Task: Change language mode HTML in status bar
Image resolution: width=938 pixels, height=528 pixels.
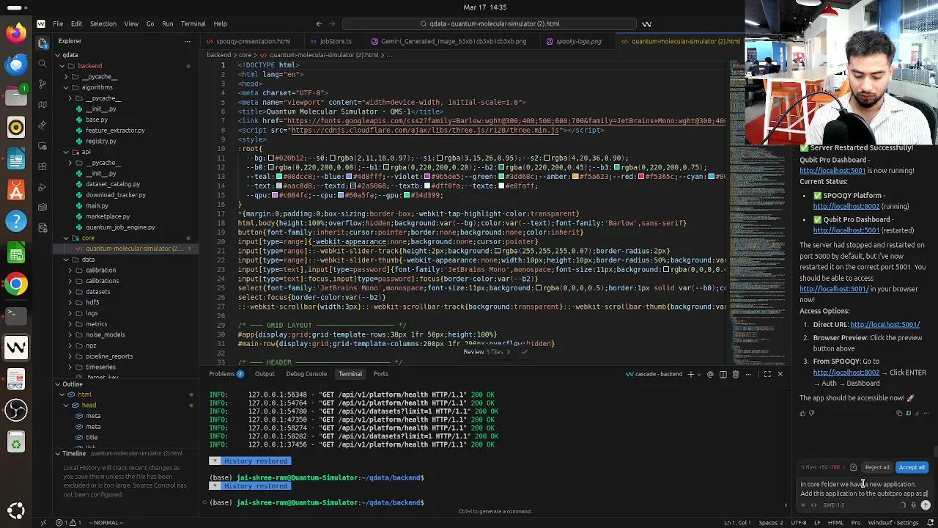Action: (835, 522)
